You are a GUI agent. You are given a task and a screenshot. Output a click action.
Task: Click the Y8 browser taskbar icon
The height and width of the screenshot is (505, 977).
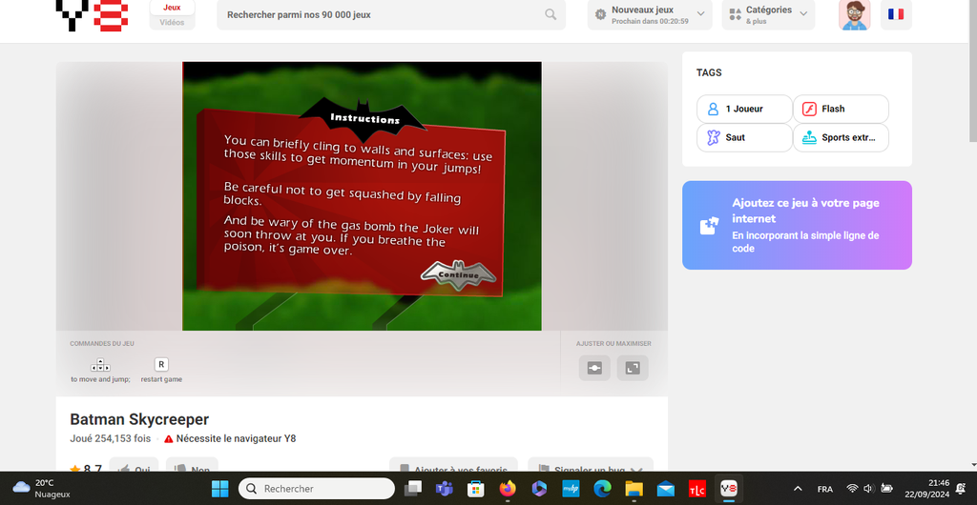[x=728, y=489]
